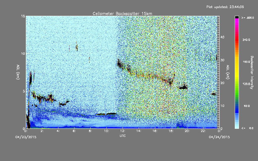Click the "4:" UTC time tick
Screen dimensions: 258x161
[58, 131]
